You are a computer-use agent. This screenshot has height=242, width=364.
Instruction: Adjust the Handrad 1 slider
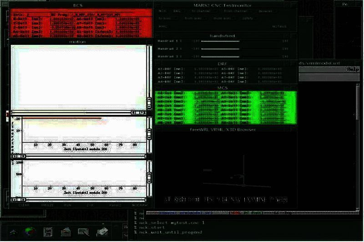point(220,41)
